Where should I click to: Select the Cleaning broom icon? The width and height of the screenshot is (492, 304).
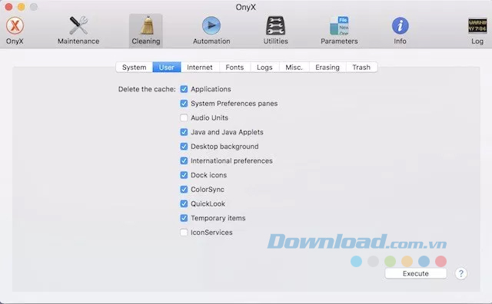(146, 25)
